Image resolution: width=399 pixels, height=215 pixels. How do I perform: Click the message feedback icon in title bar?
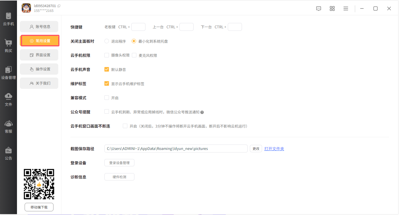coord(319,8)
